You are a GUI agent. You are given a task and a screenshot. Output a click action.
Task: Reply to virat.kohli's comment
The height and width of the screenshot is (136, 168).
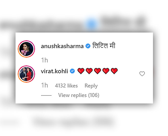click(91, 86)
